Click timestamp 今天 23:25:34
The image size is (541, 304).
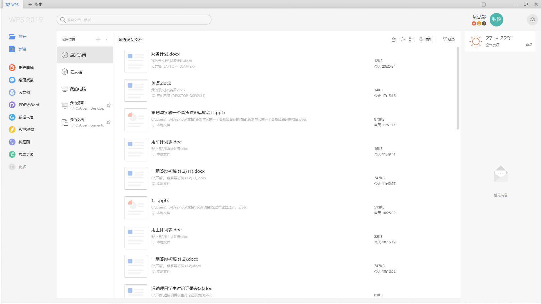(x=385, y=66)
